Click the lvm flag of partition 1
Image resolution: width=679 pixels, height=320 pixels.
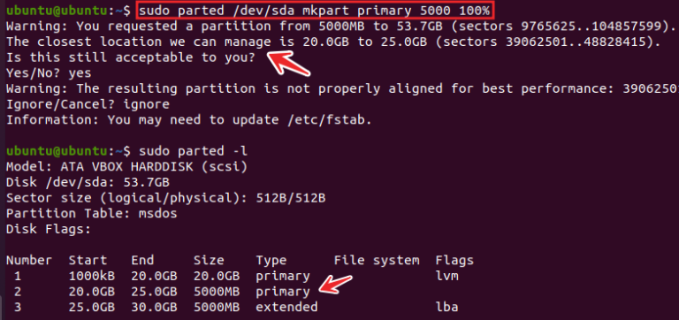coord(447,276)
